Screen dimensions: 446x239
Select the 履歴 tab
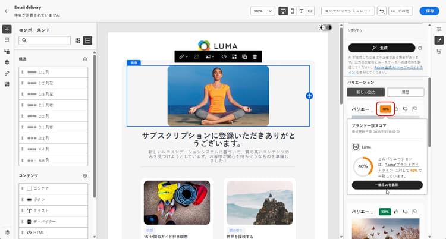[406, 92]
